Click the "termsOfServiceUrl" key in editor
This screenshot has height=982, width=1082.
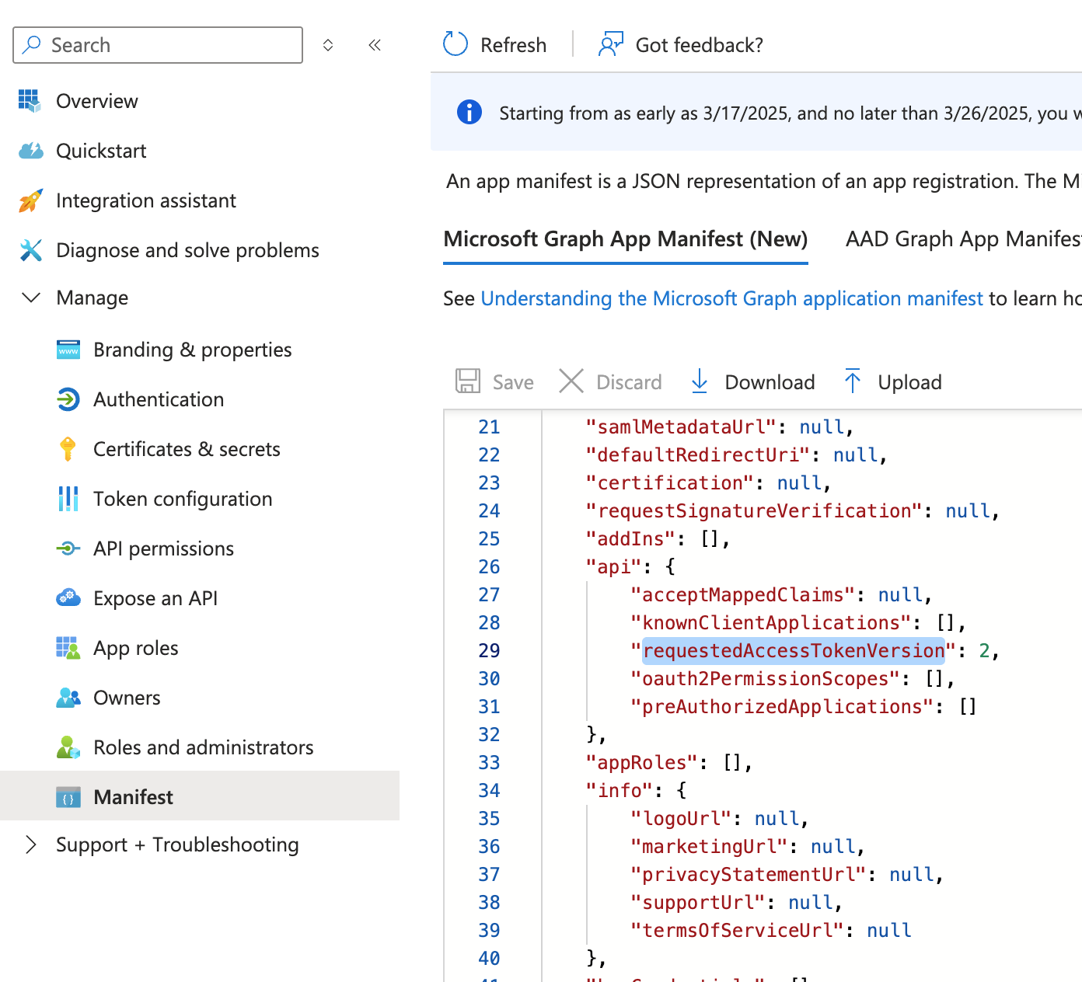tap(737, 930)
